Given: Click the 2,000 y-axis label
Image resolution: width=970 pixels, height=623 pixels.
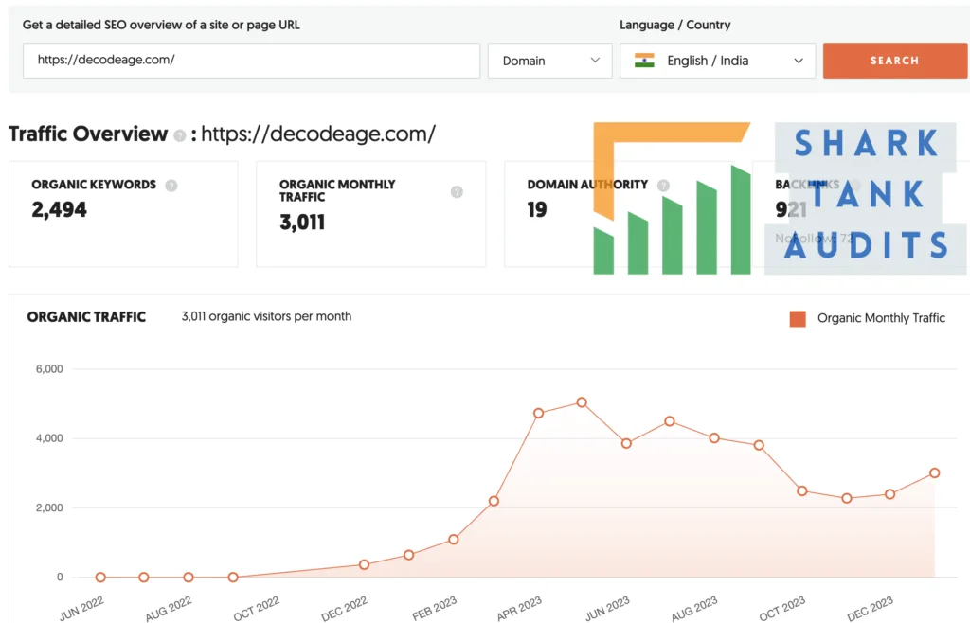Looking at the screenshot, I should 49,508.
